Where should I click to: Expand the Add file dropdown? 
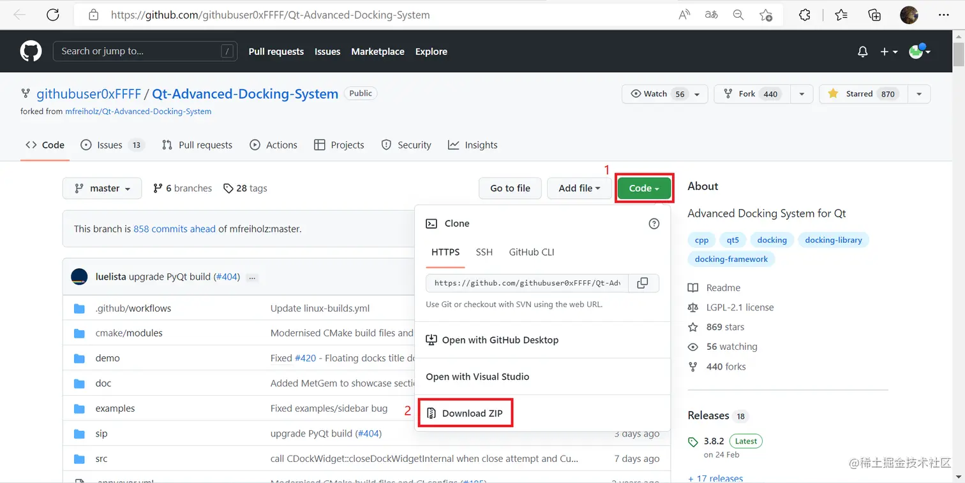[x=580, y=189]
